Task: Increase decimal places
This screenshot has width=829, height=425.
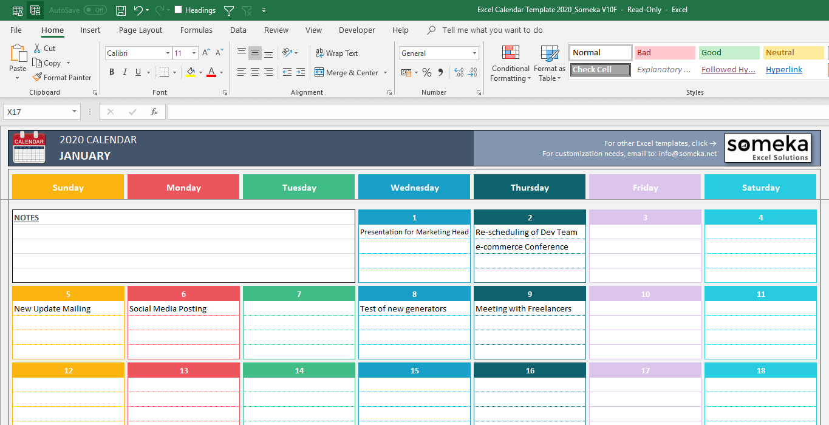Action: [x=458, y=72]
